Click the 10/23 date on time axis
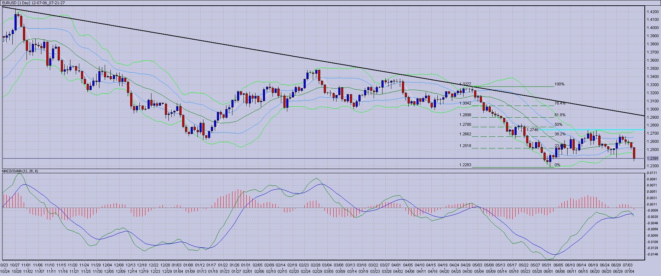This screenshot has height=276, width=661. click(x=4, y=265)
